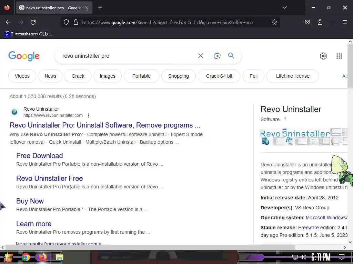This screenshot has width=353, height=264.
Task: Filter results by News
Action: pyautogui.click(x=50, y=76)
